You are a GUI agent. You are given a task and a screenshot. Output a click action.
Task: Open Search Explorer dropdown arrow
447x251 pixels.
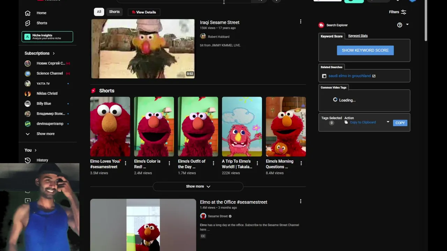click(407, 25)
